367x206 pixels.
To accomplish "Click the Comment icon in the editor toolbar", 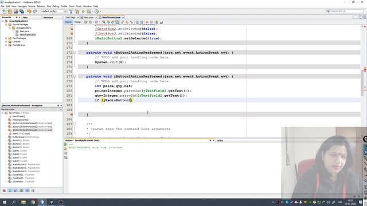I will click(x=157, y=22).
